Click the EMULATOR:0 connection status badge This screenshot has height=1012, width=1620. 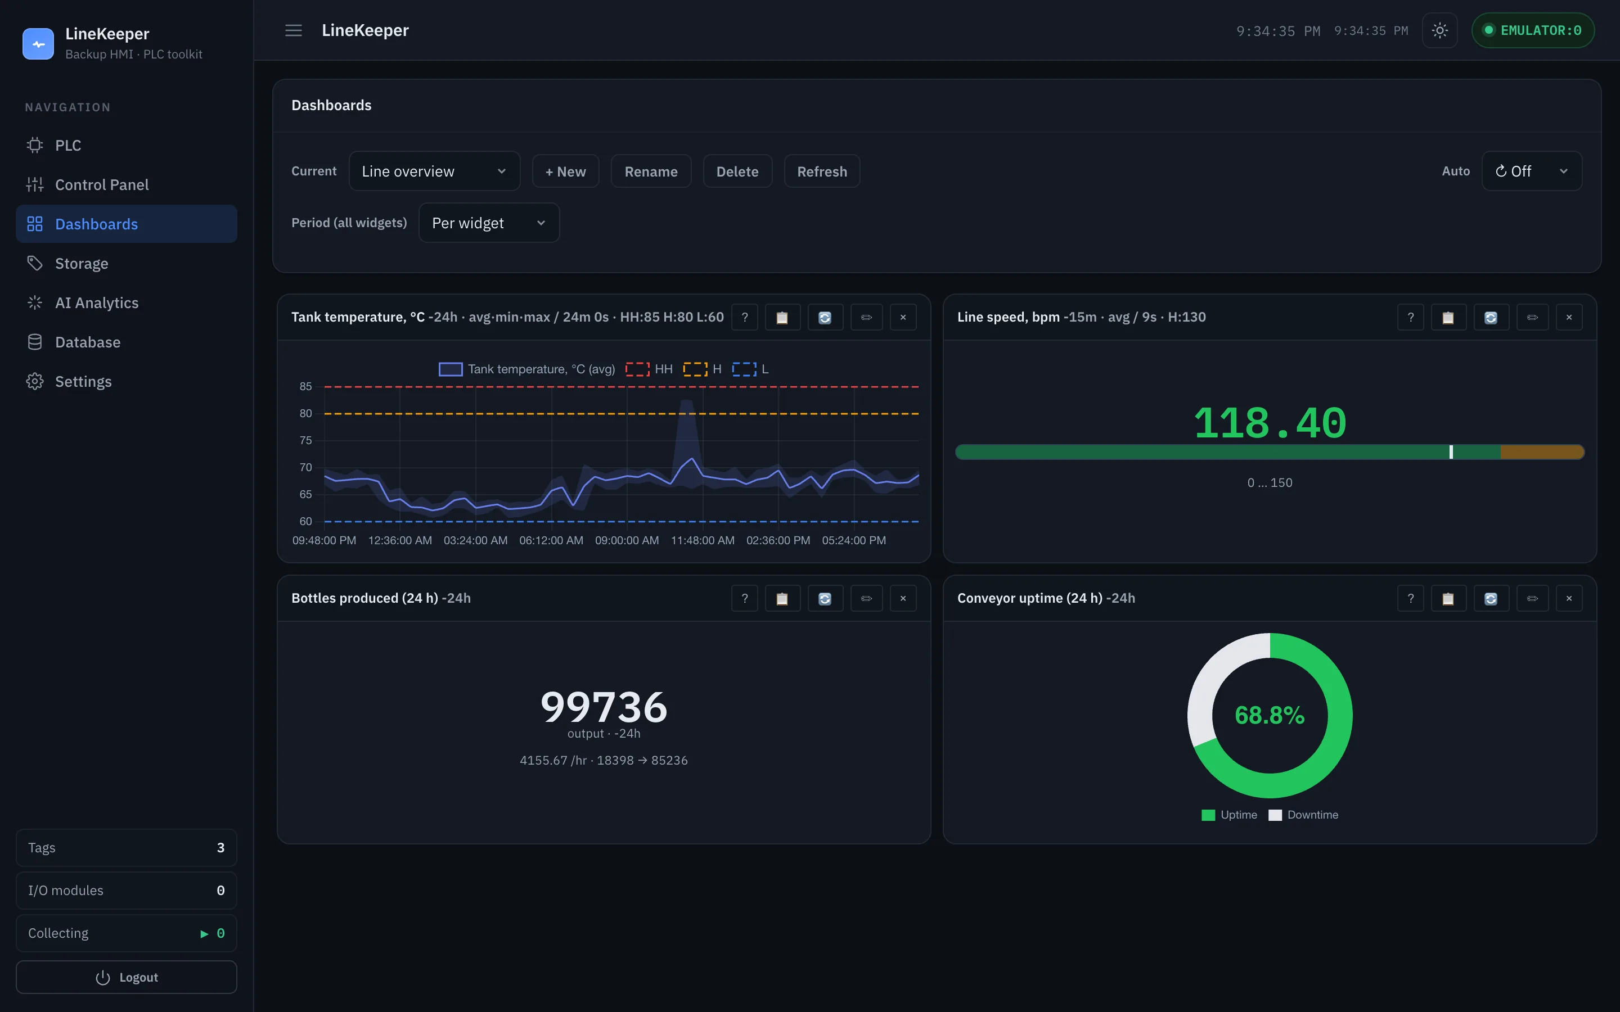pyautogui.click(x=1532, y=30)
